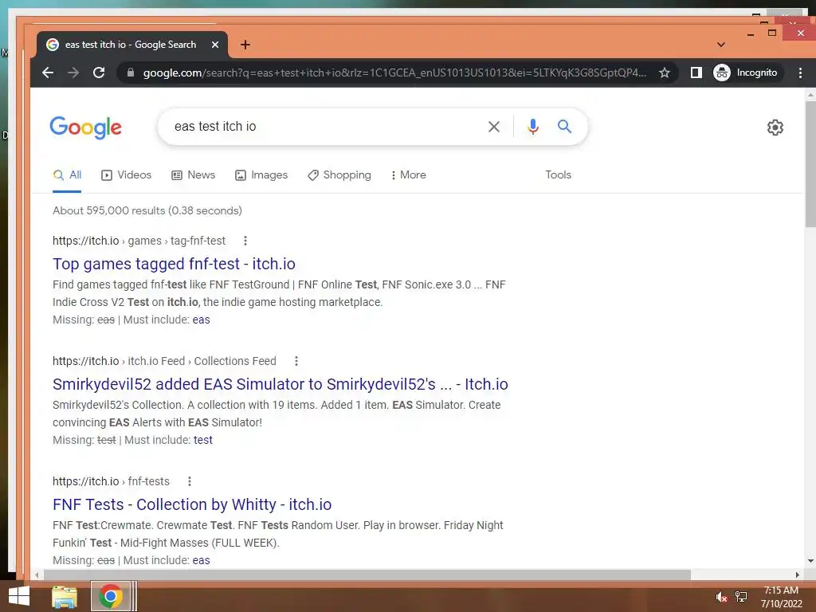The width and height of the screenshot is (816, 612).
Task: Open Incognito profile indicator
Action: click(746, 73)
